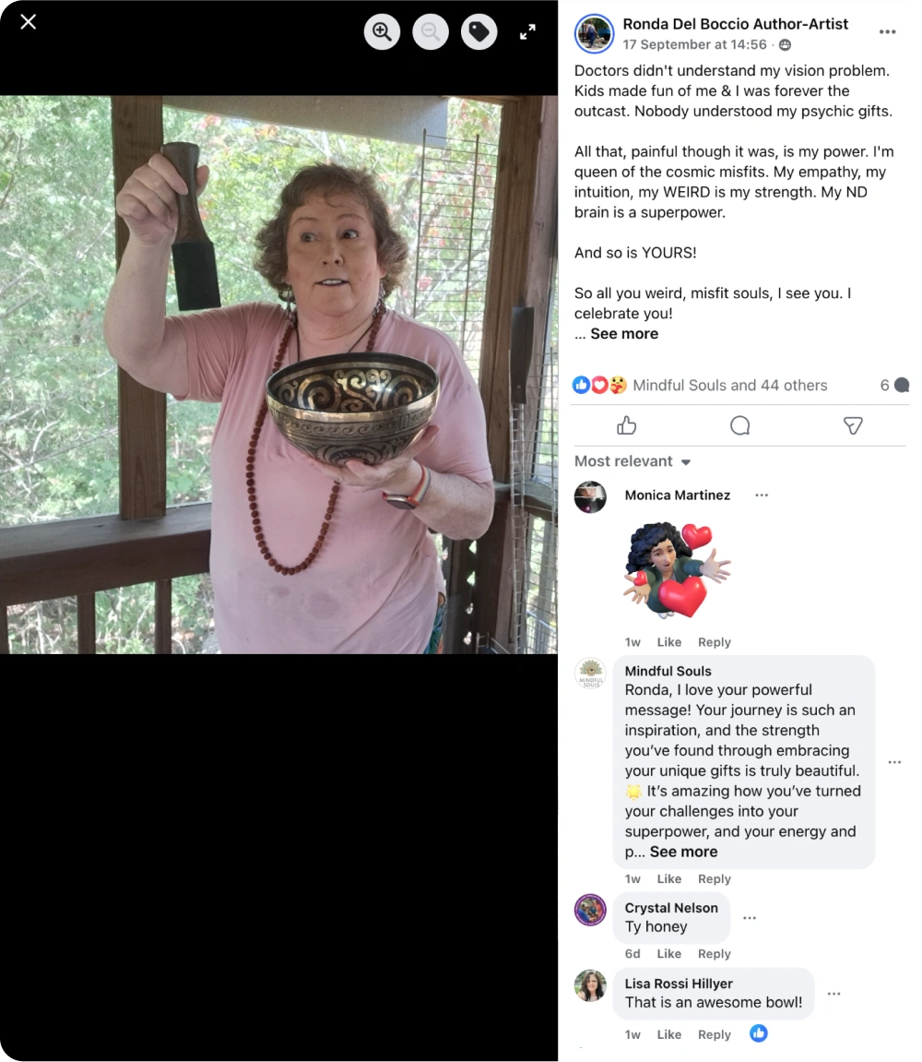922x1062 pixels.
Task: Zoom in on the photo
Action: click(382, 32)
